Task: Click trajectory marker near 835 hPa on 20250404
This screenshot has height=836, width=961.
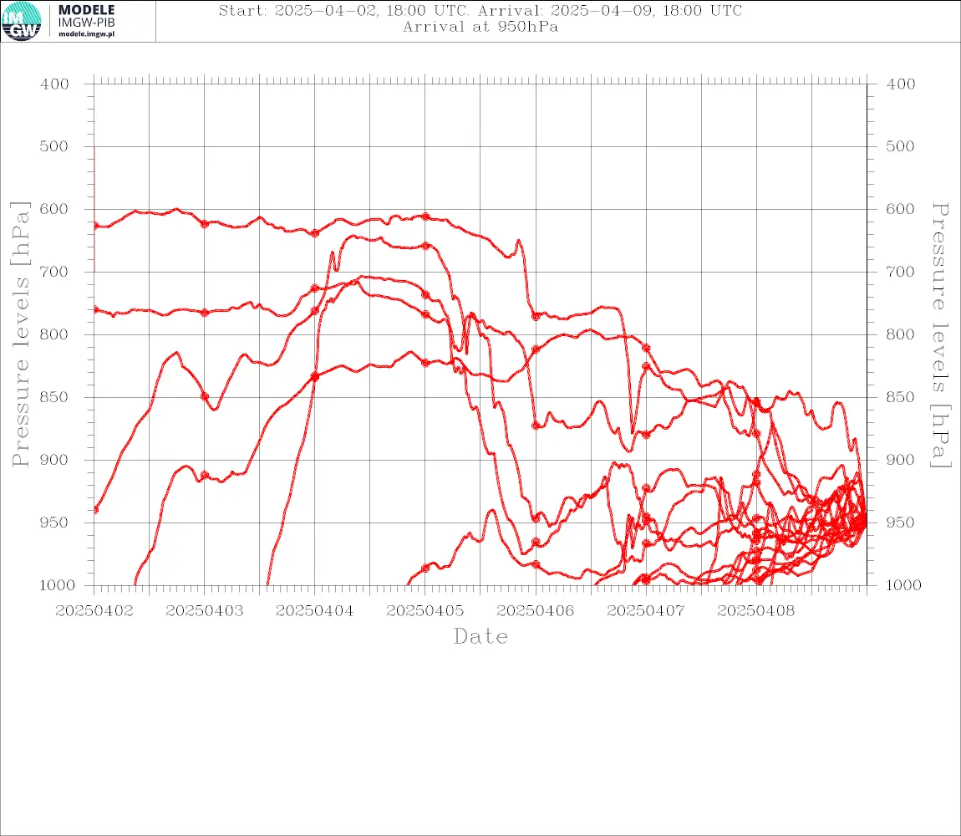Action: pyautogui.click(x=315, y=376)
